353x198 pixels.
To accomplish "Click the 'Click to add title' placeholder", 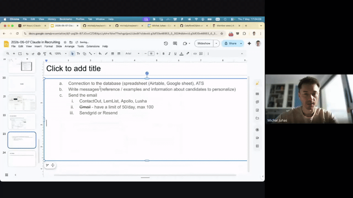I will point(73,68).
